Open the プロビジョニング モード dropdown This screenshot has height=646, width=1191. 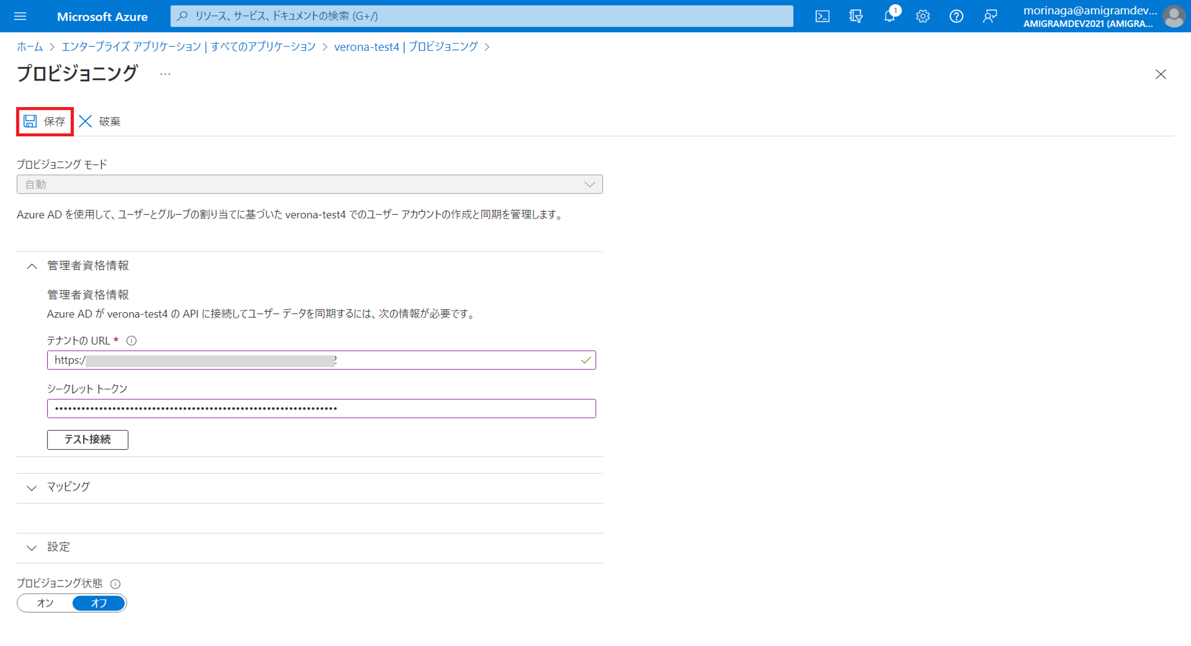(310, 184)
